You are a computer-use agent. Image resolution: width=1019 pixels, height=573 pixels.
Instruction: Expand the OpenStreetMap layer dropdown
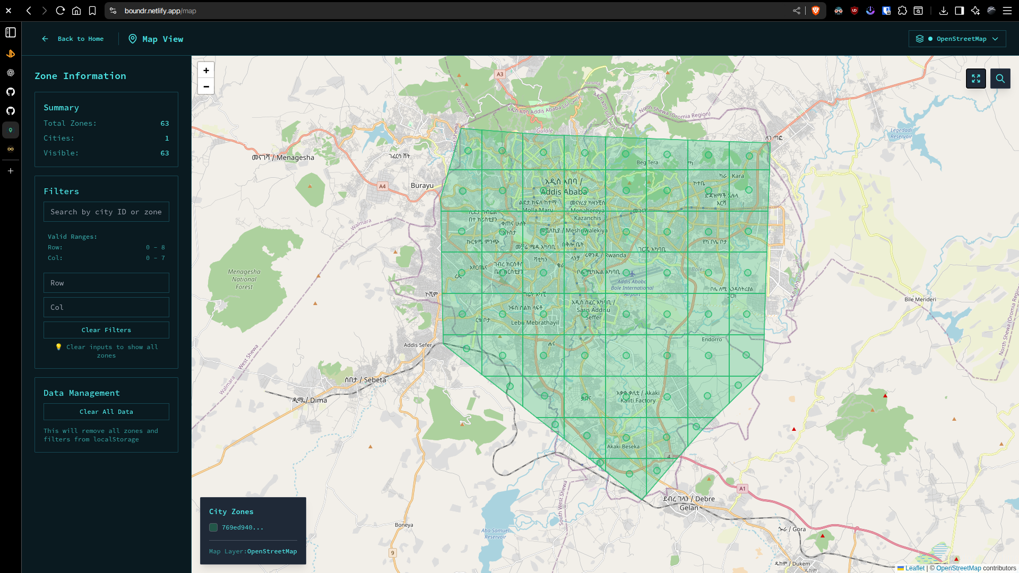click(x=957, y=39)
